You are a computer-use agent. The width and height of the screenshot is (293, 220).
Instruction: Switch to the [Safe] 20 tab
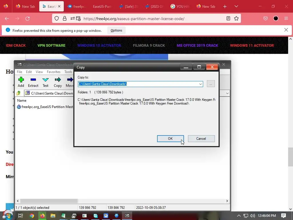[128, 6]
